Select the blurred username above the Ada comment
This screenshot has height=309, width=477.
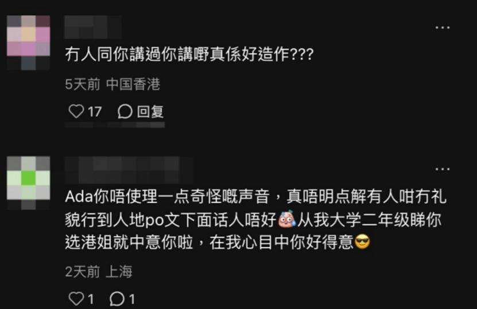pyautogui.click(x=129, y=169)
